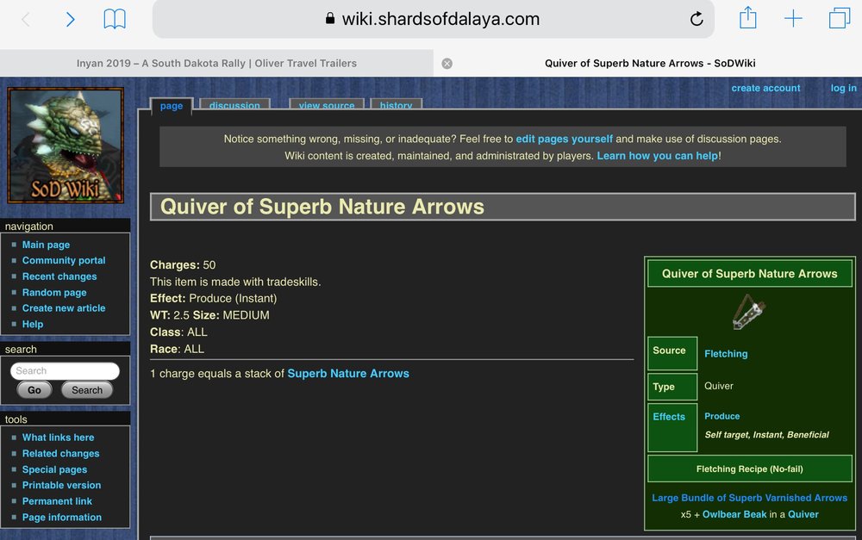Screen dimensions: 862x540
Task: Close the Quiver of Superb Nature Arrows tab
Action: point(447,63)
